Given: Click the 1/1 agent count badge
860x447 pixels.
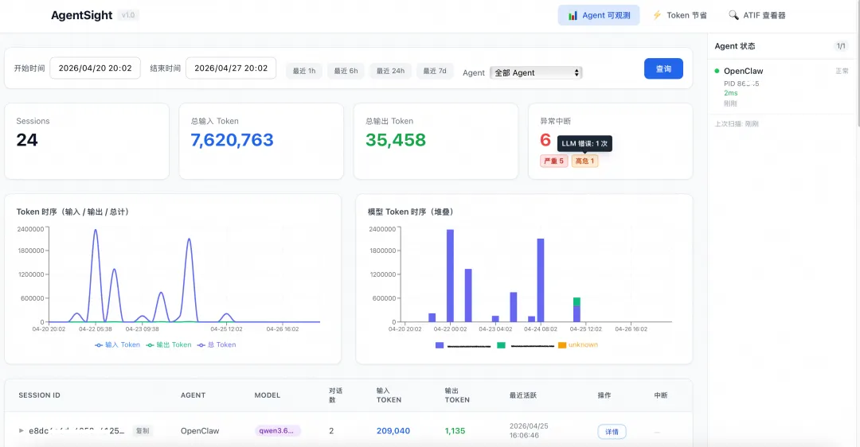Looking at the screenshot, I should click(841, 46).
